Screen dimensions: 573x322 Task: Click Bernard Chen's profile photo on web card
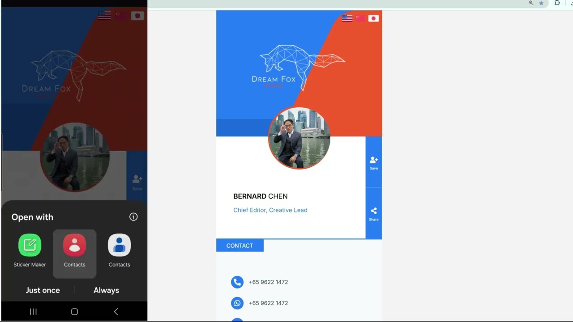click(x=299, y=138)
